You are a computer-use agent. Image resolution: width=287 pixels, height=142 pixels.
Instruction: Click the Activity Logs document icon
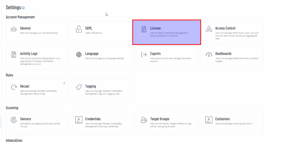click(14, 55)
